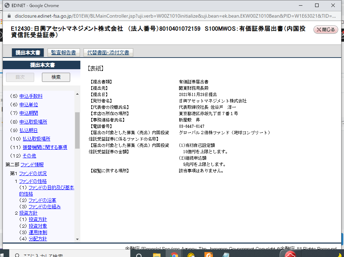Click the 目次 button in sidebar
The height and width of the screenshot is (257, 344).
(x=20, y=77)
